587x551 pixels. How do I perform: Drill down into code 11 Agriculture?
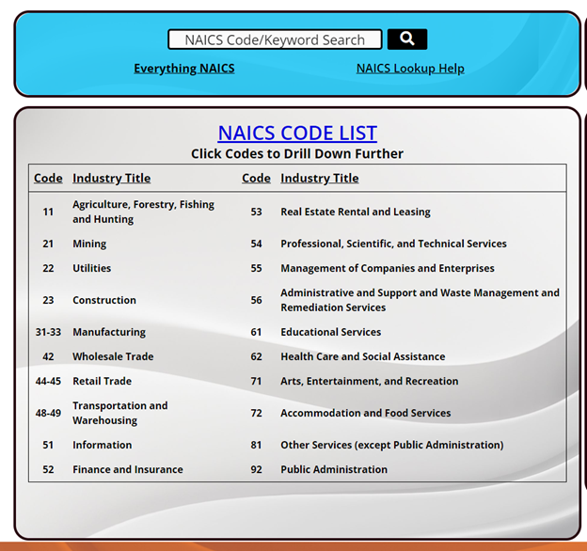click(x=48, y=212)
